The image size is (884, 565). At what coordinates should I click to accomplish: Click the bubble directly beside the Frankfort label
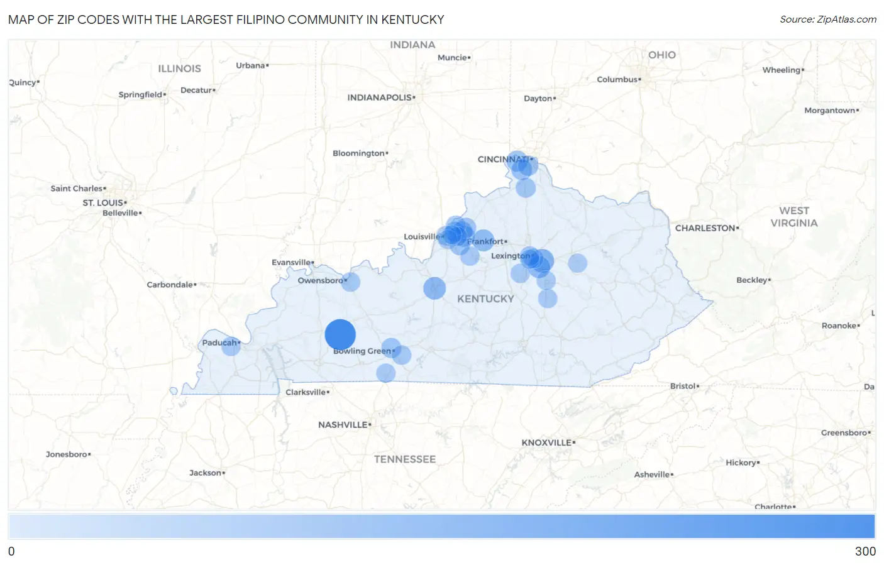(483, 240)
